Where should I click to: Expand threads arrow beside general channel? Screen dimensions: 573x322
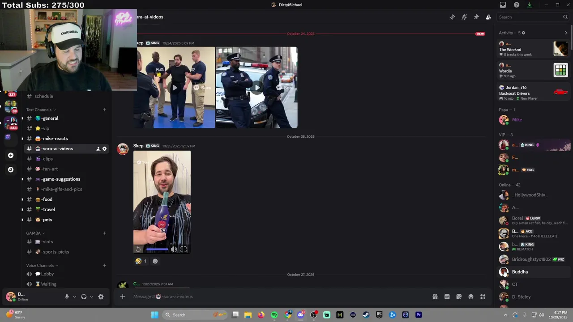click(x=22, y=119)
